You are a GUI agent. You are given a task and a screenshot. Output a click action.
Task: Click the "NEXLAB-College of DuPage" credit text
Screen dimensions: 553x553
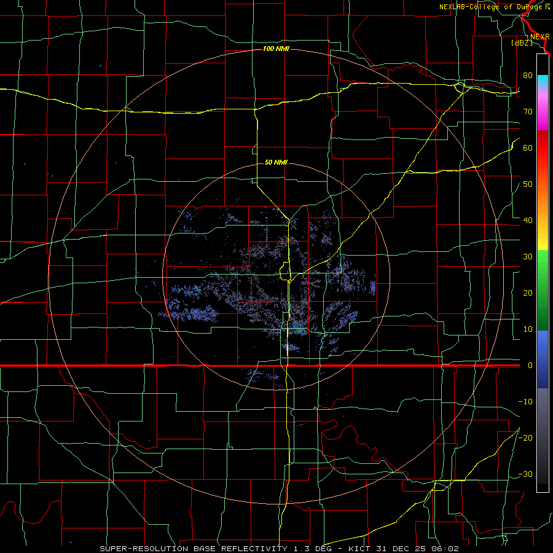coord(490,7)
